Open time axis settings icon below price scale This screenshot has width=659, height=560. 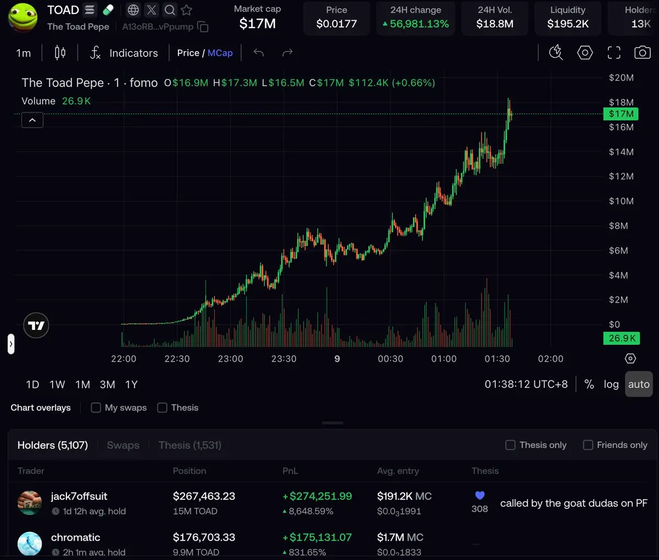(630, 359)
